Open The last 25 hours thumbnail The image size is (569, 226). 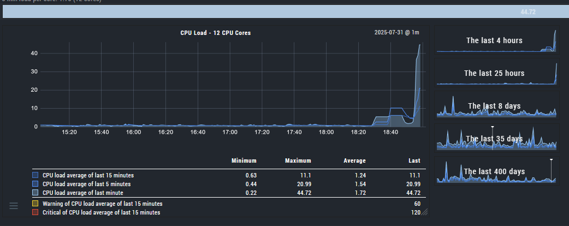496,73
